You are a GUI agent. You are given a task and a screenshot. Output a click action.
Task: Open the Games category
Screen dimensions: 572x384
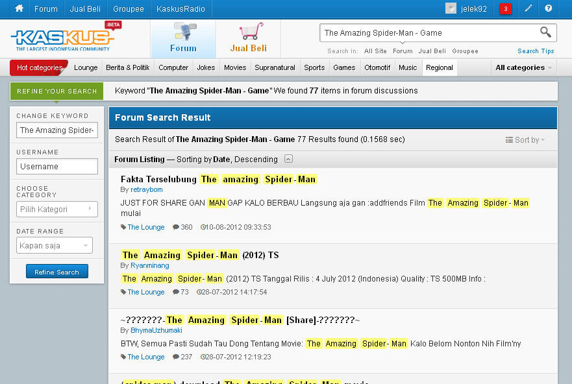click(344, 67)
